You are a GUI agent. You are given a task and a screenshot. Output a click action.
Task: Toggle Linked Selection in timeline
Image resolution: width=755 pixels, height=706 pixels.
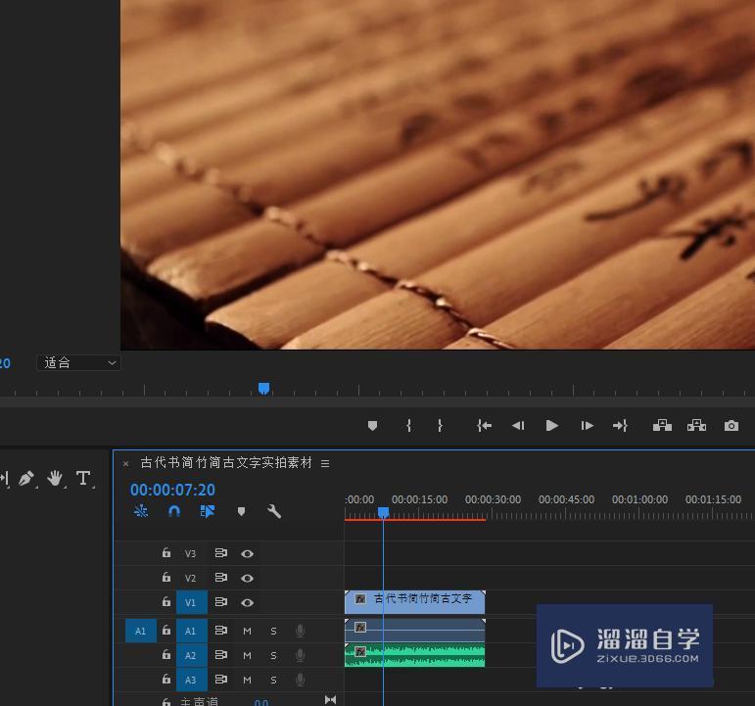207,511
